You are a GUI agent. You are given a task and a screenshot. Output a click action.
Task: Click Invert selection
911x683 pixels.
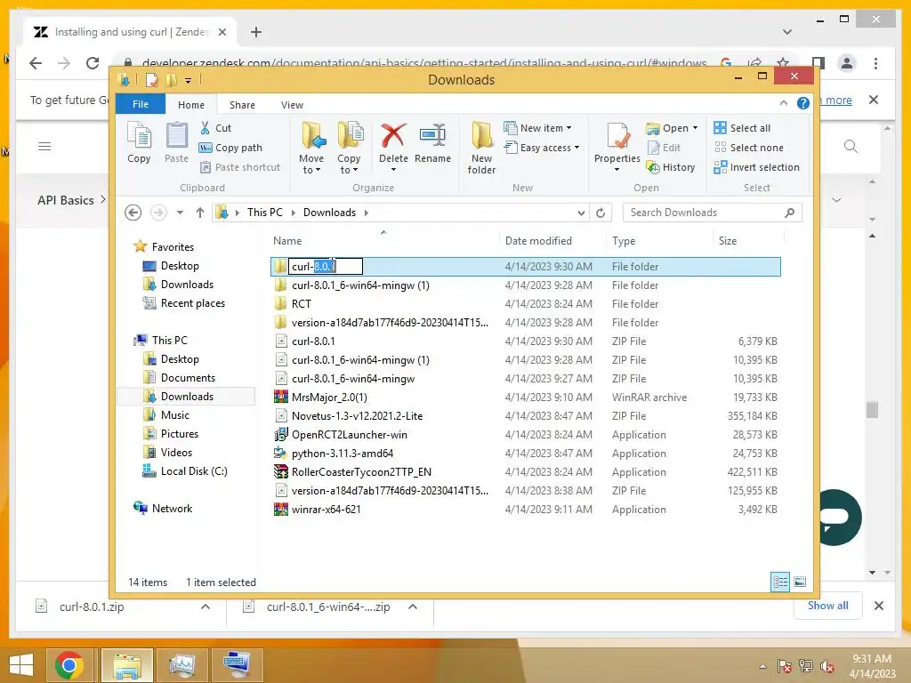point(757,167)
